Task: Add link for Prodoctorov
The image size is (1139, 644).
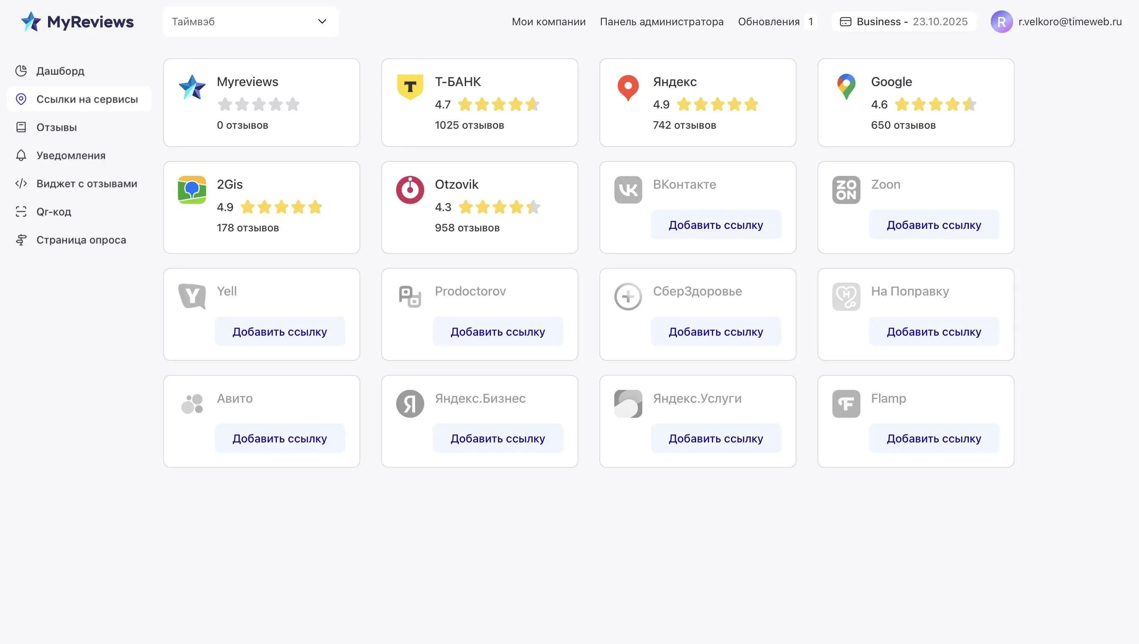Action: 497,332
